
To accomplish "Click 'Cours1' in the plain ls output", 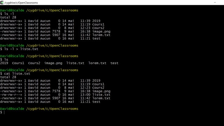I will pos(18,63).
